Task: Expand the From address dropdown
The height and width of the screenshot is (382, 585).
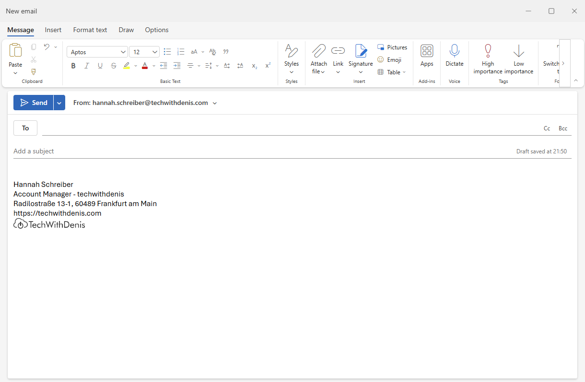Action: tap(215, 103)
